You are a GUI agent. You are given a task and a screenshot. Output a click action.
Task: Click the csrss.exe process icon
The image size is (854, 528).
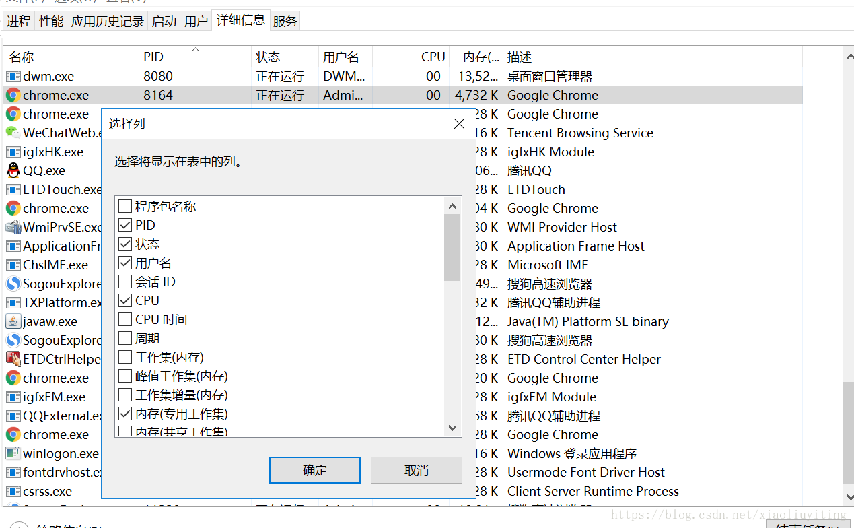[13, 491]
